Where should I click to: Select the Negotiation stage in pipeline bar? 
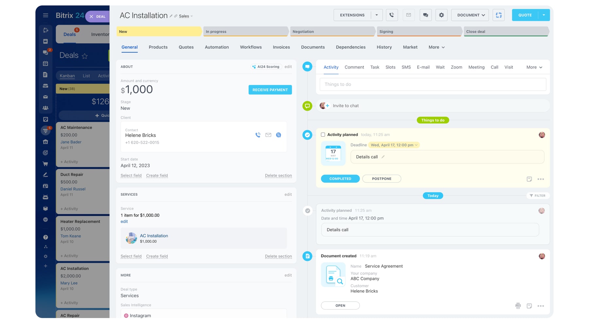click(331, 32)
